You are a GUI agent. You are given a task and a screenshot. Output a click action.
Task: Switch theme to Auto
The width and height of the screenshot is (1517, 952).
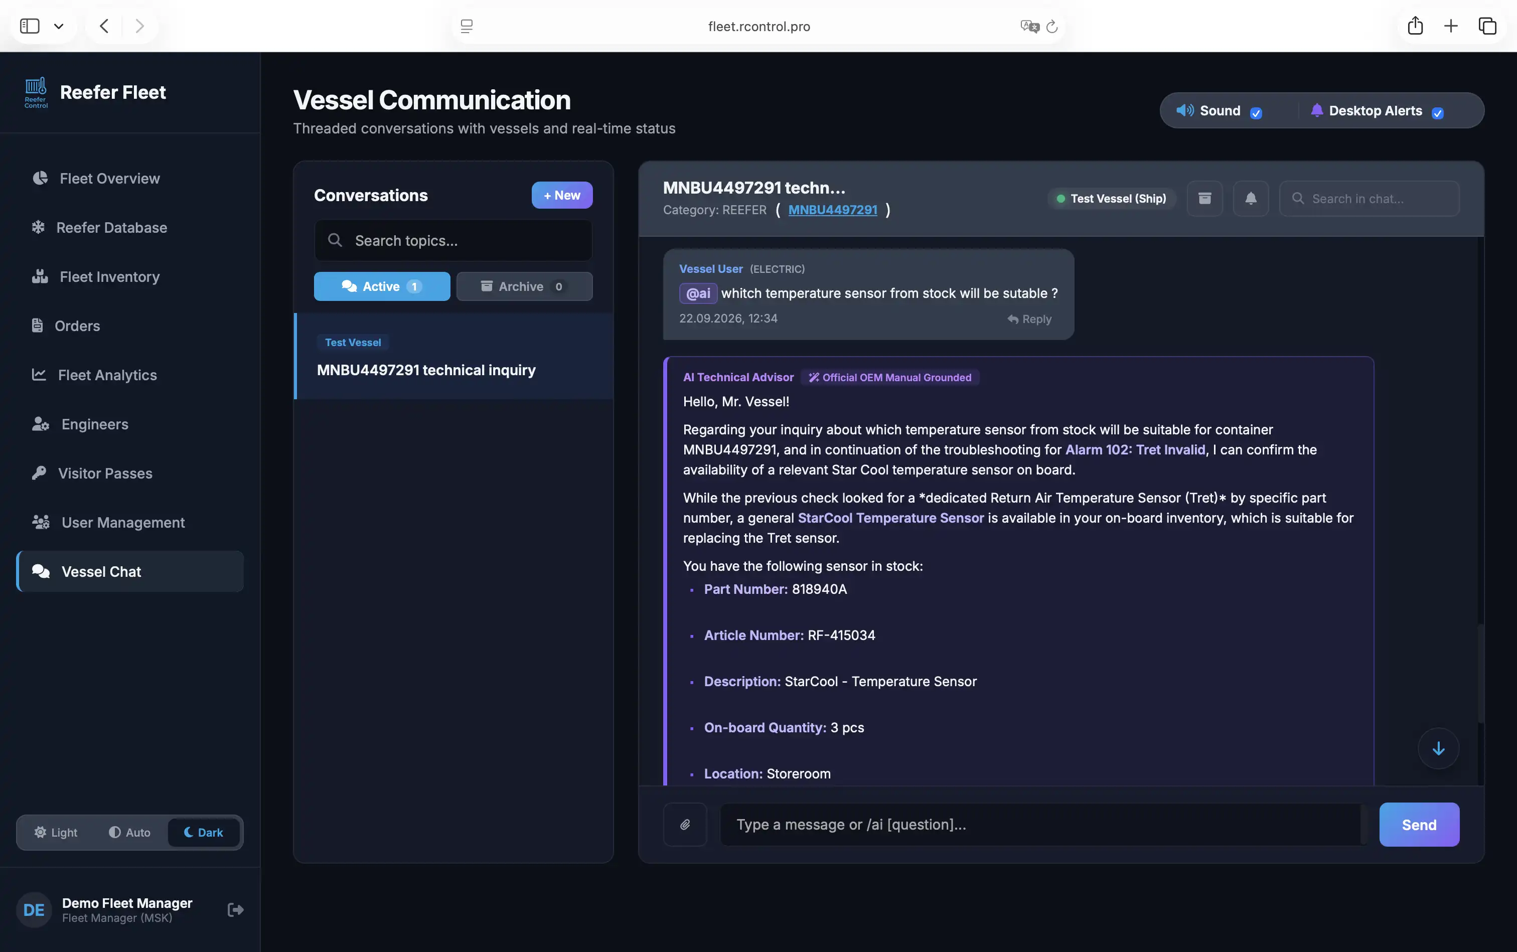[130, 832]
